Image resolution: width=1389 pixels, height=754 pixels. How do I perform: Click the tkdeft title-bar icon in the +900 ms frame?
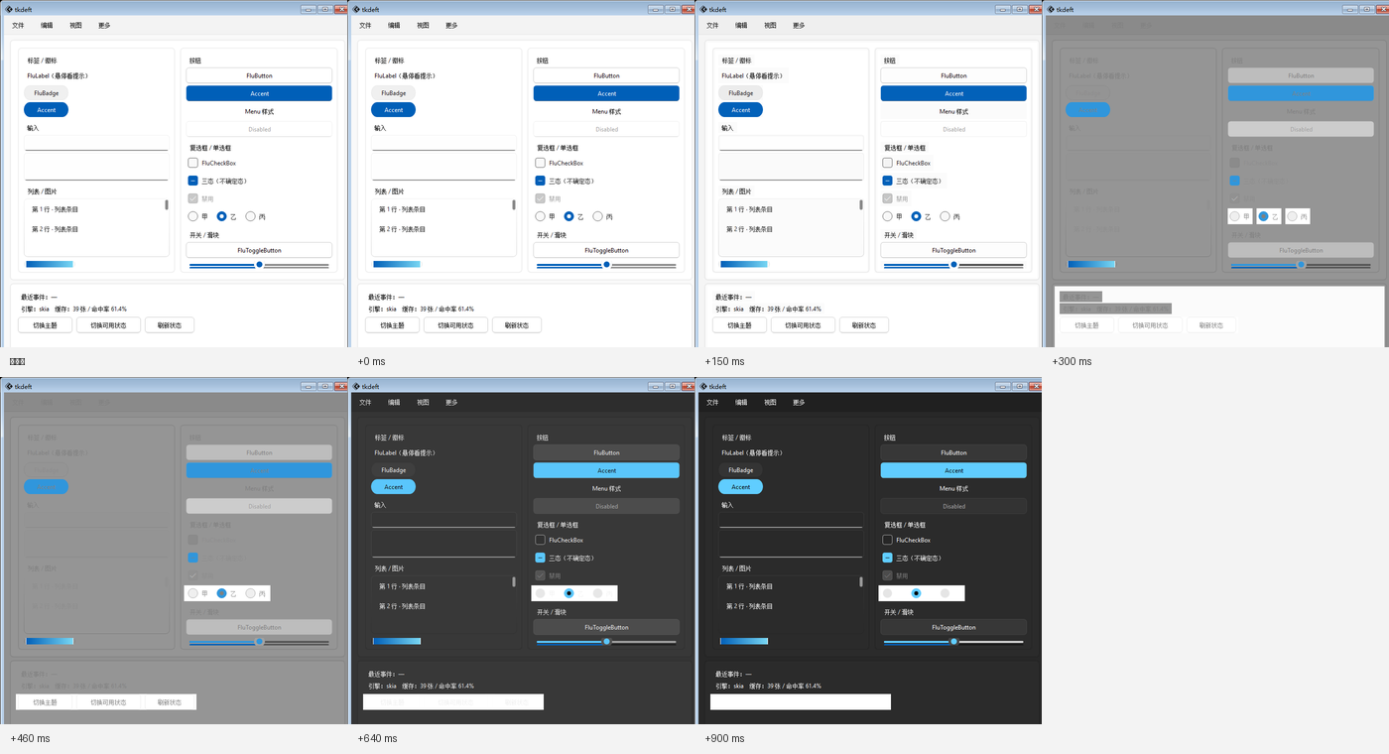[x=701, y=386]
